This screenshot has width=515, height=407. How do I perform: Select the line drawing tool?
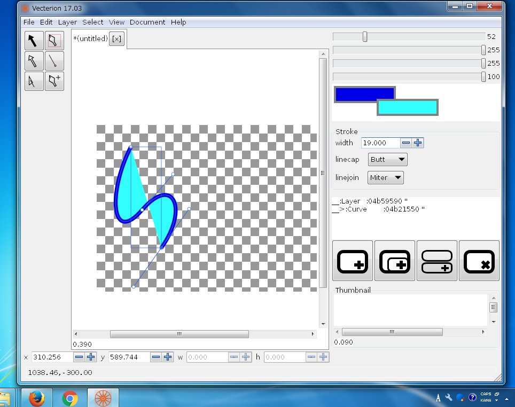(54, 61)
